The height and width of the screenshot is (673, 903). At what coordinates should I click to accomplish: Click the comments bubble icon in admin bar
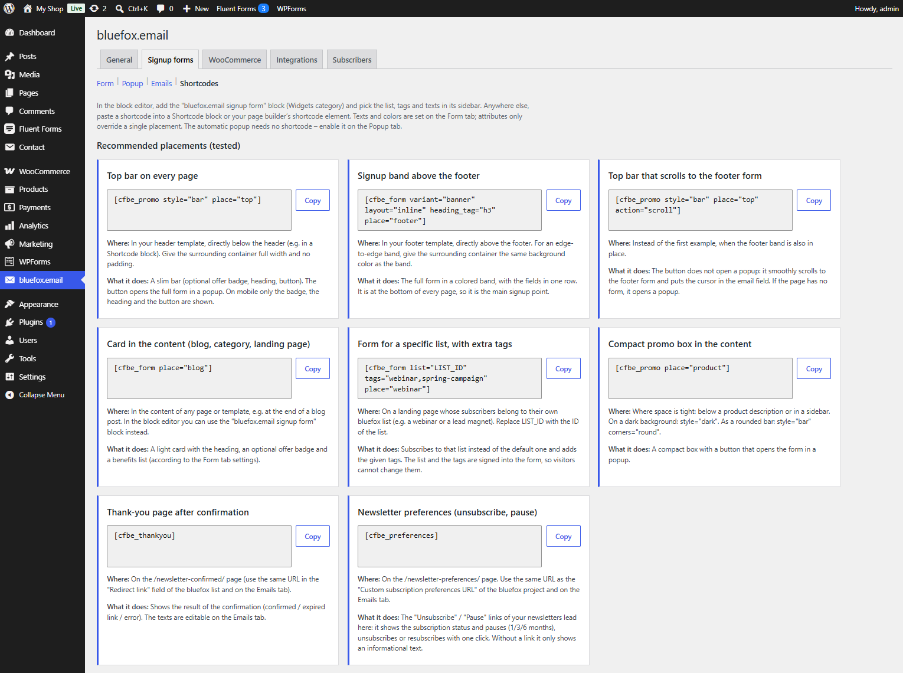pos(161,8)
